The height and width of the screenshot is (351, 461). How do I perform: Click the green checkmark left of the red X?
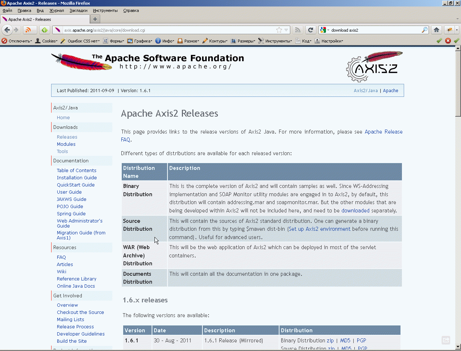[x=439, y=41]
